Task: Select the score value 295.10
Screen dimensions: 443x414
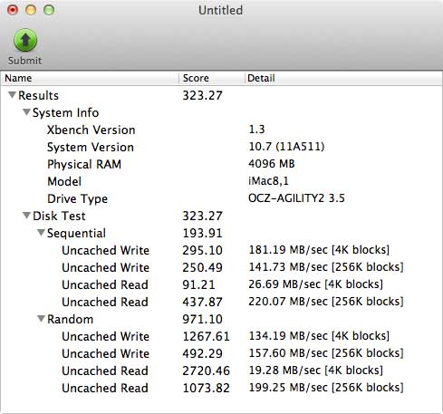Action: pyautogui.click(x=202, y=250)
